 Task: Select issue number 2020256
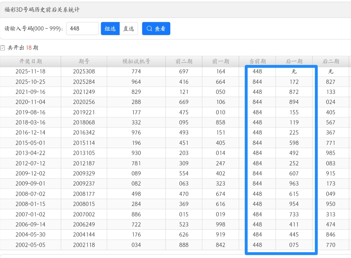click(84, 102)
